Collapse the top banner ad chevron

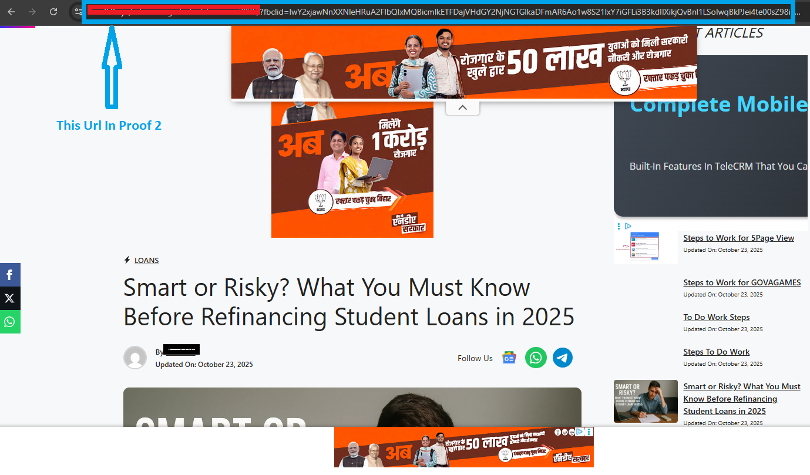(462, 107)
